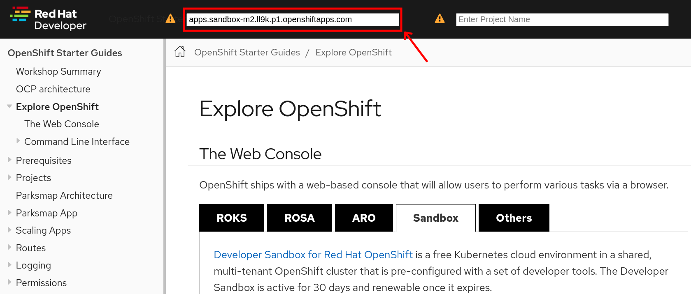Select the Others tab
Image resolution: width=691 pixels, height=294 pixels.
pos(514,218)
